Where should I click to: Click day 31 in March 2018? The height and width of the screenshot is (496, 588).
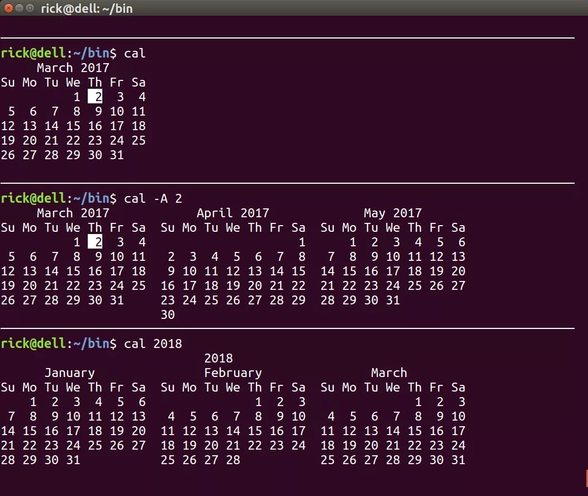pyautogui.click(x=458, y=460)
